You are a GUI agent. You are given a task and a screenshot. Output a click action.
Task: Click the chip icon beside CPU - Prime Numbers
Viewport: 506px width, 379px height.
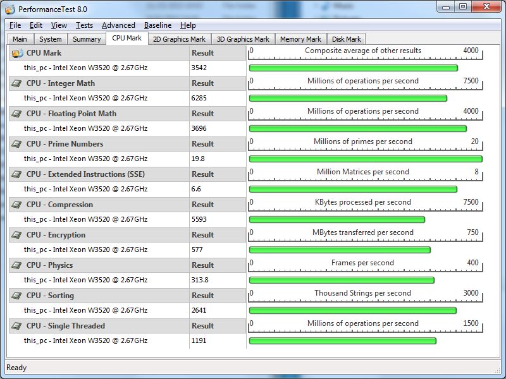pyautogui.click(x=16, y=144)
